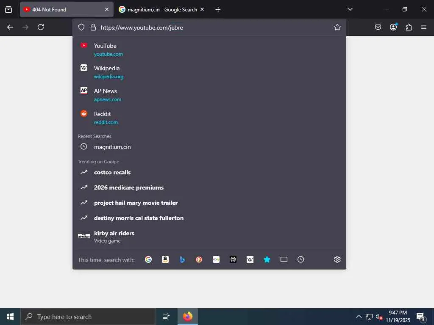Screen dimensions: 434x325
Task: Show hidden system tray icons
Action: coord(359,317)
